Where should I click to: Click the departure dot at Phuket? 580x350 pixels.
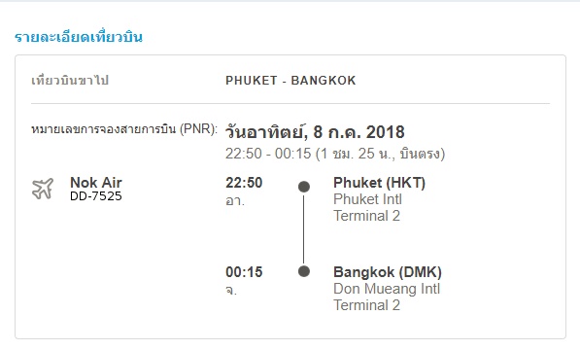(x=304, y=187)
